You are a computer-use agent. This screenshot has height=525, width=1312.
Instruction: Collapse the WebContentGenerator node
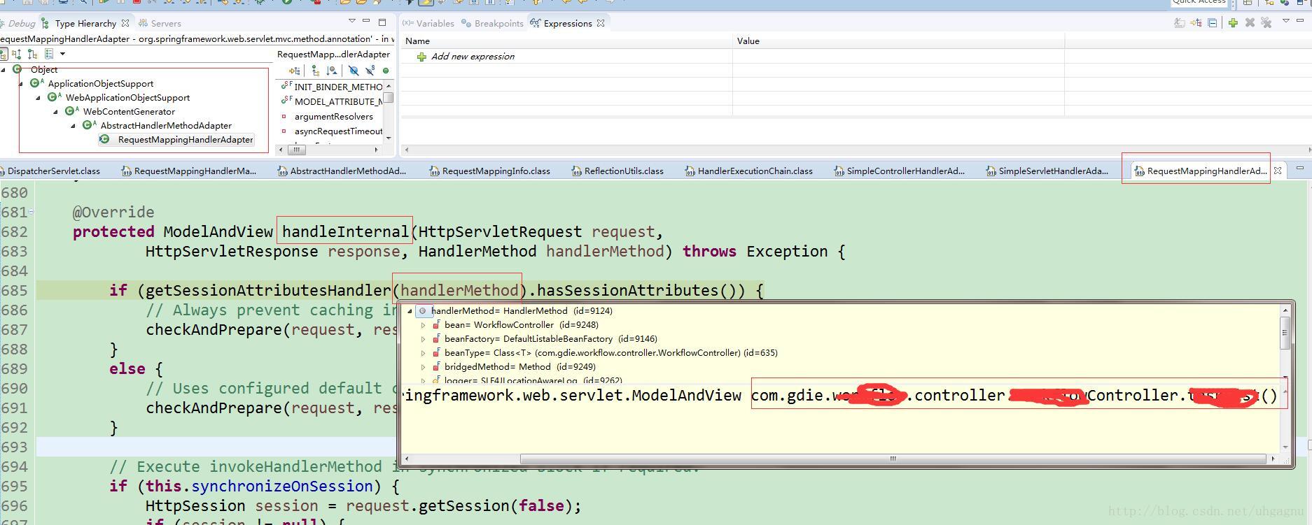(x=55, y=111)
